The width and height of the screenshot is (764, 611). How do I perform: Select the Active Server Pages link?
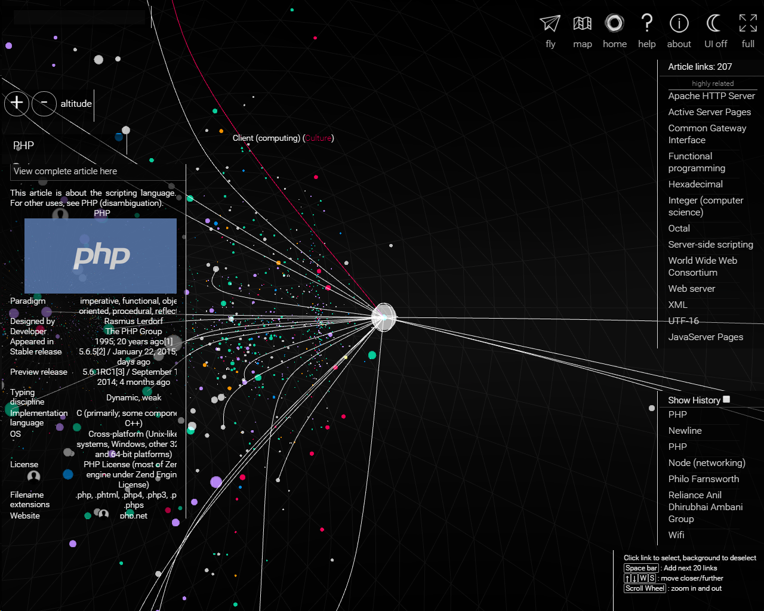(710, 112)
